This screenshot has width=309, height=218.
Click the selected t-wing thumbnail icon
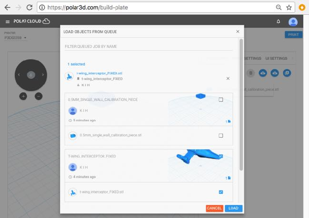point(69,76)
